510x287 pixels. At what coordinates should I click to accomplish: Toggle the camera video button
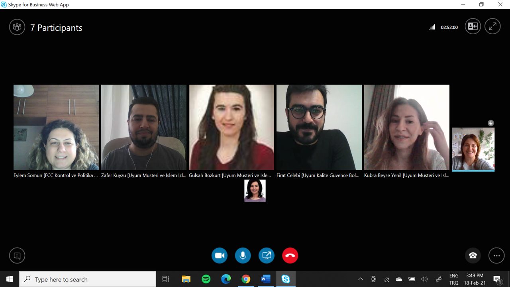tap(220, 256)
